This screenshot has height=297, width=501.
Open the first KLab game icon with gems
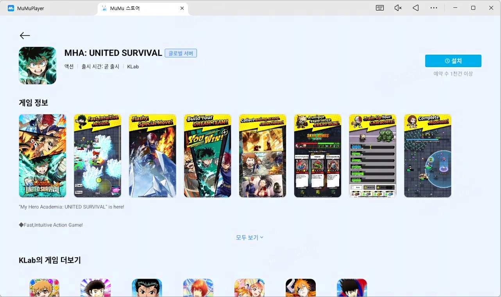click(x=45, y=288)
